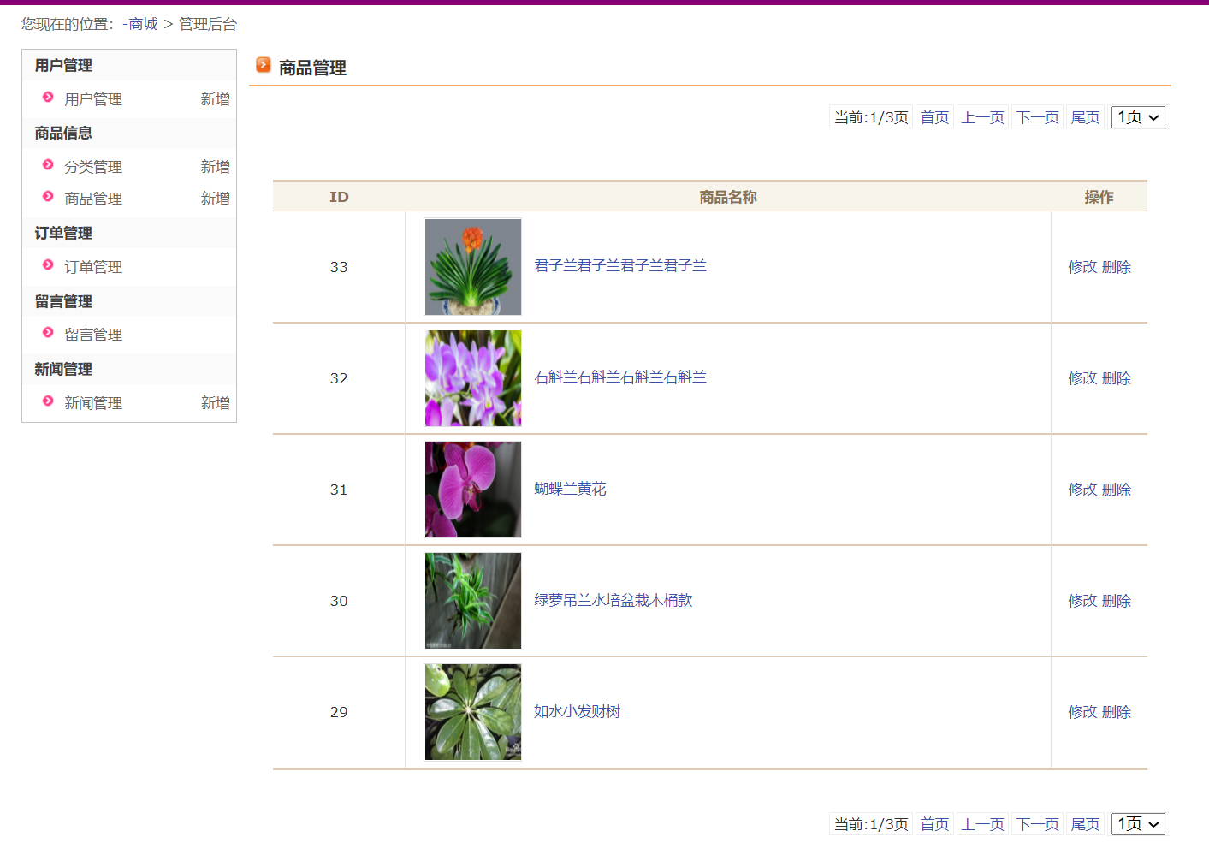Screen dimensions: 1209x843
Task: Click 修改 for product ID 32
Action: tap(1082, 378)
